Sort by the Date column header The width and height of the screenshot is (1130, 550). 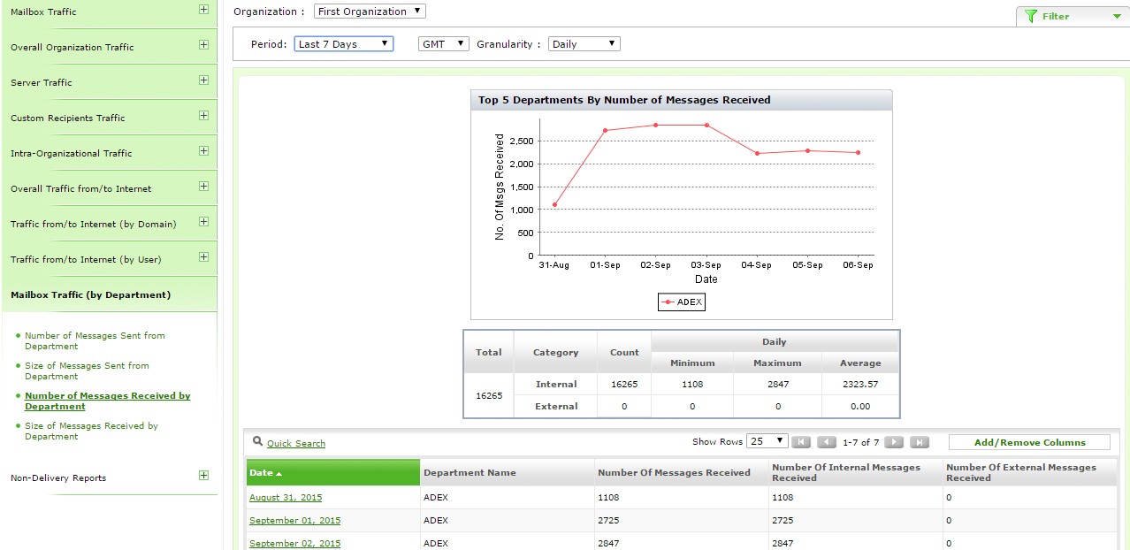point(262,473)
